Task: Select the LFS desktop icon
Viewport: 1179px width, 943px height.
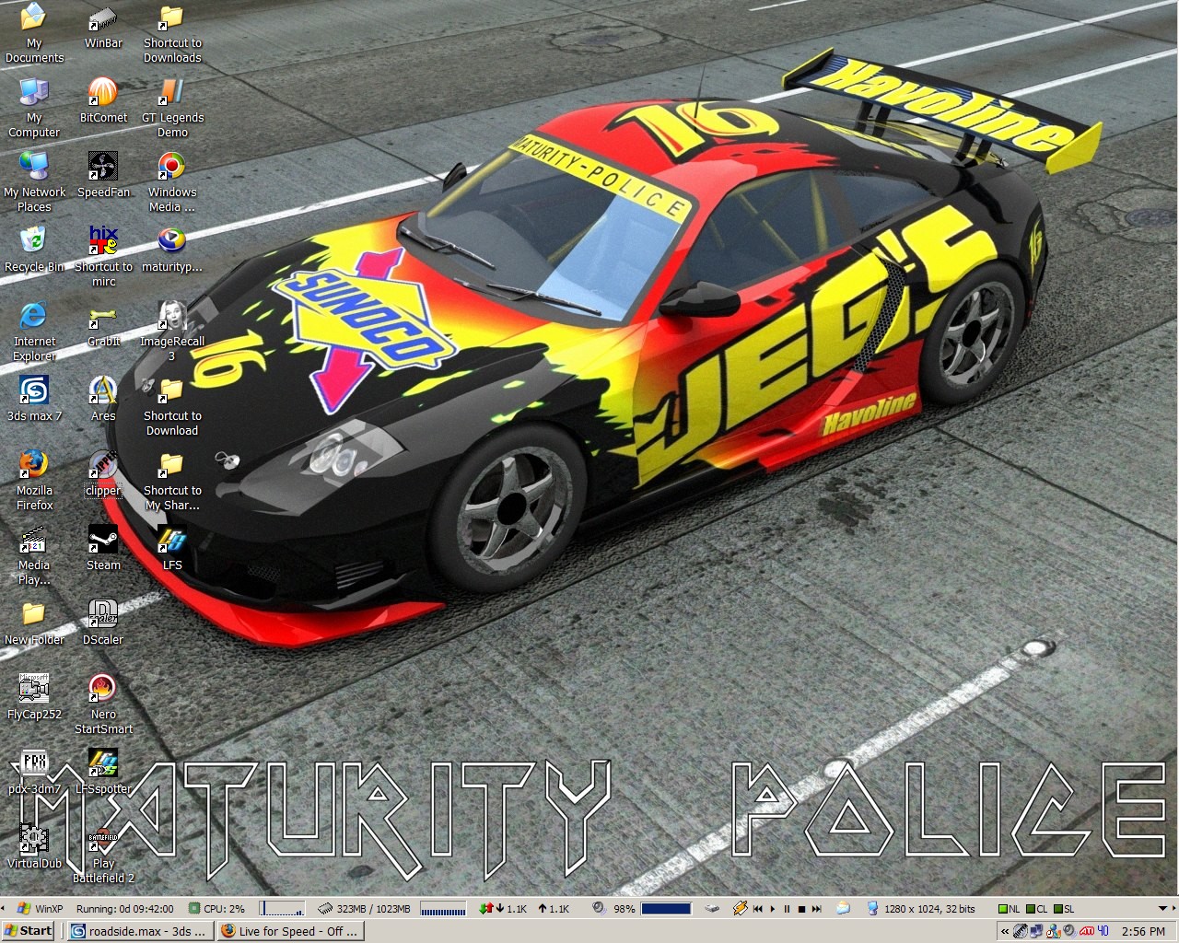Action: 172,548
